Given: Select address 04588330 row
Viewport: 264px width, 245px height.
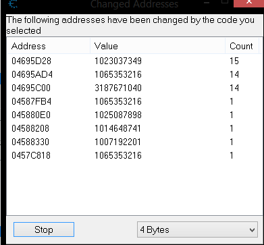Looking at the screenshot, I should [x=134, y=142].
